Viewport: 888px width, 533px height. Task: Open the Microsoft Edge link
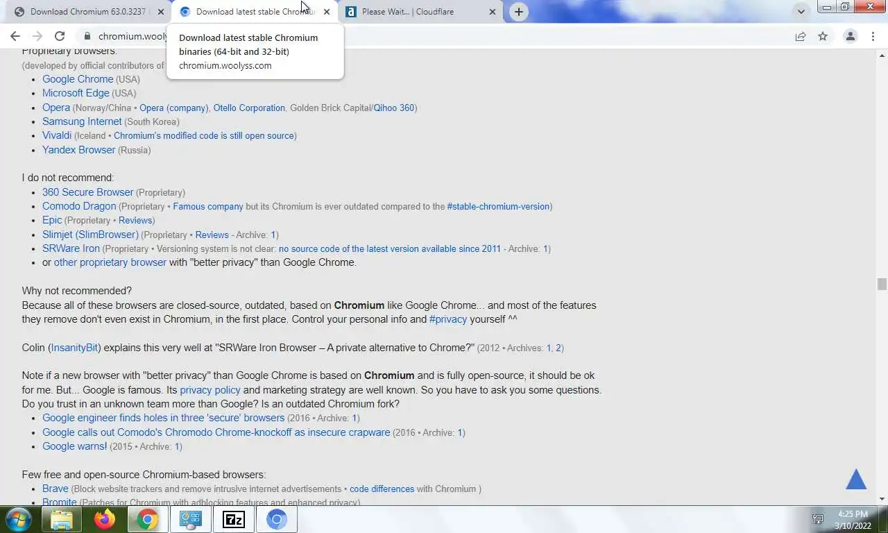pos(76,93)
